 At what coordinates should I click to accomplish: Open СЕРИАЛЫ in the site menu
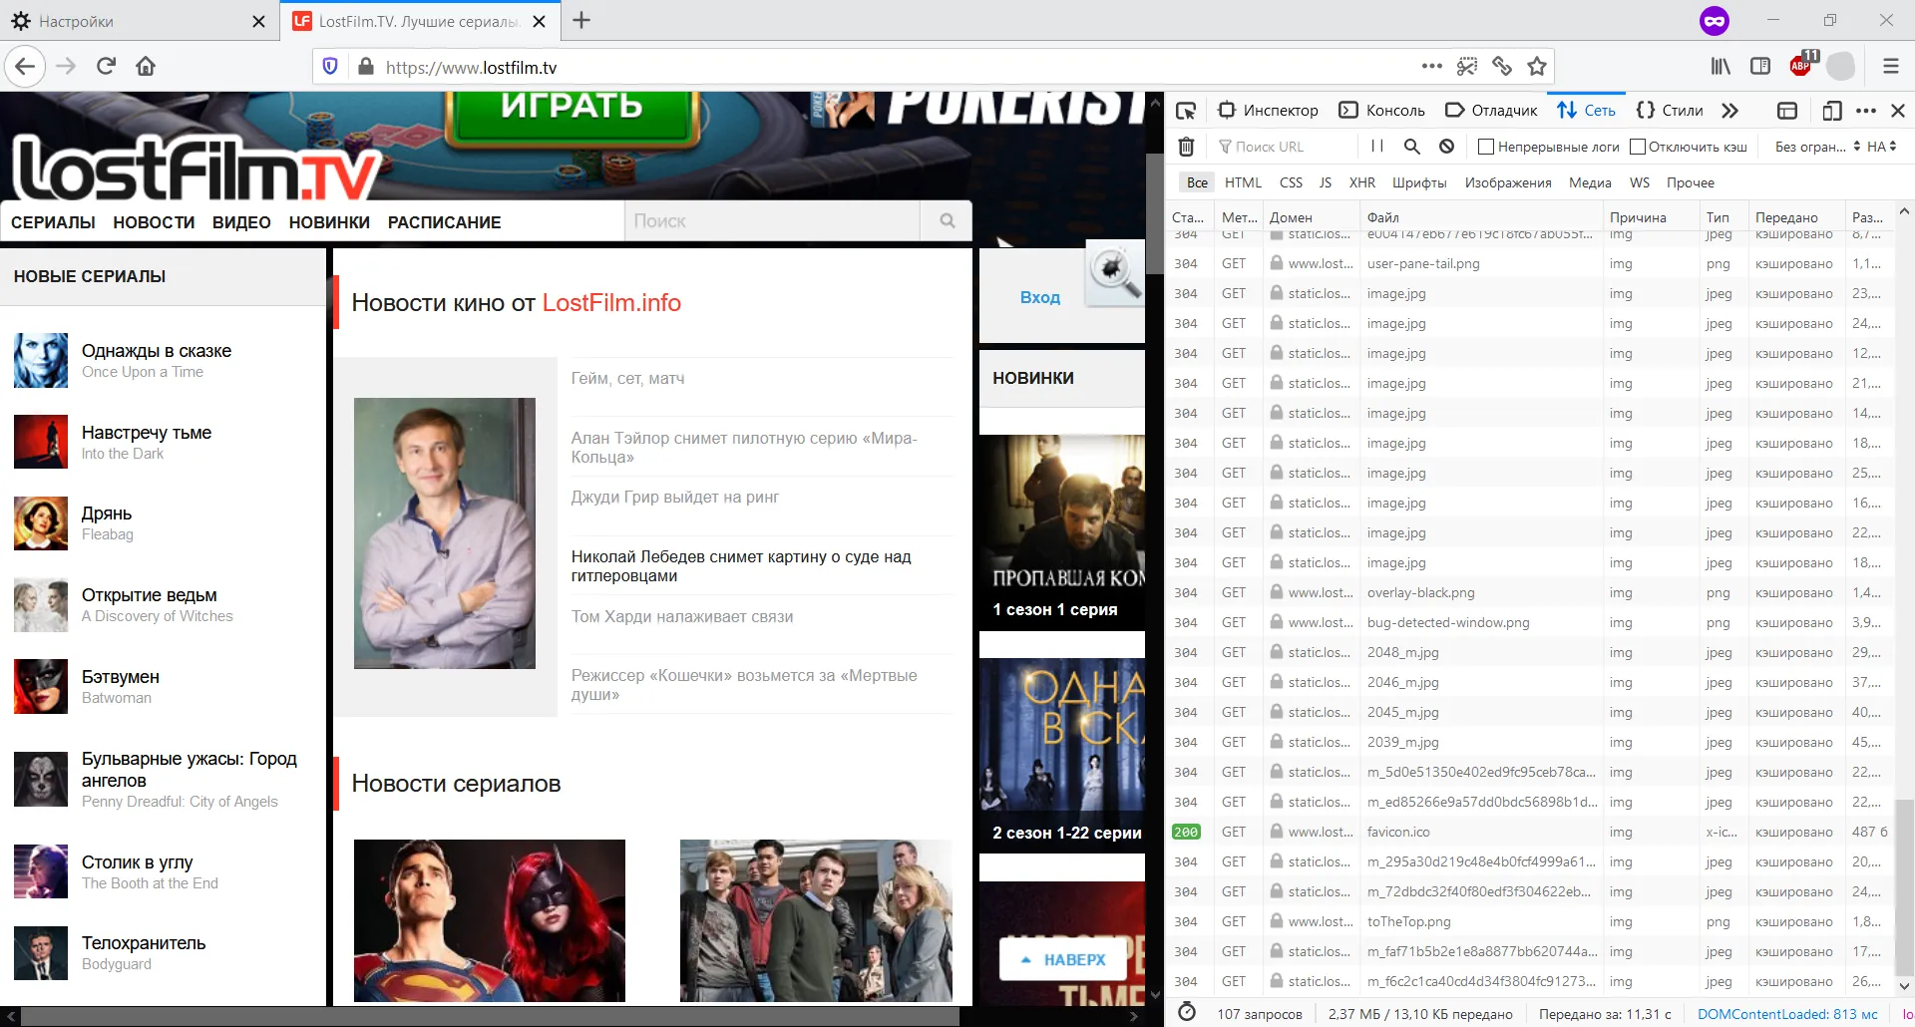point(54,222)
